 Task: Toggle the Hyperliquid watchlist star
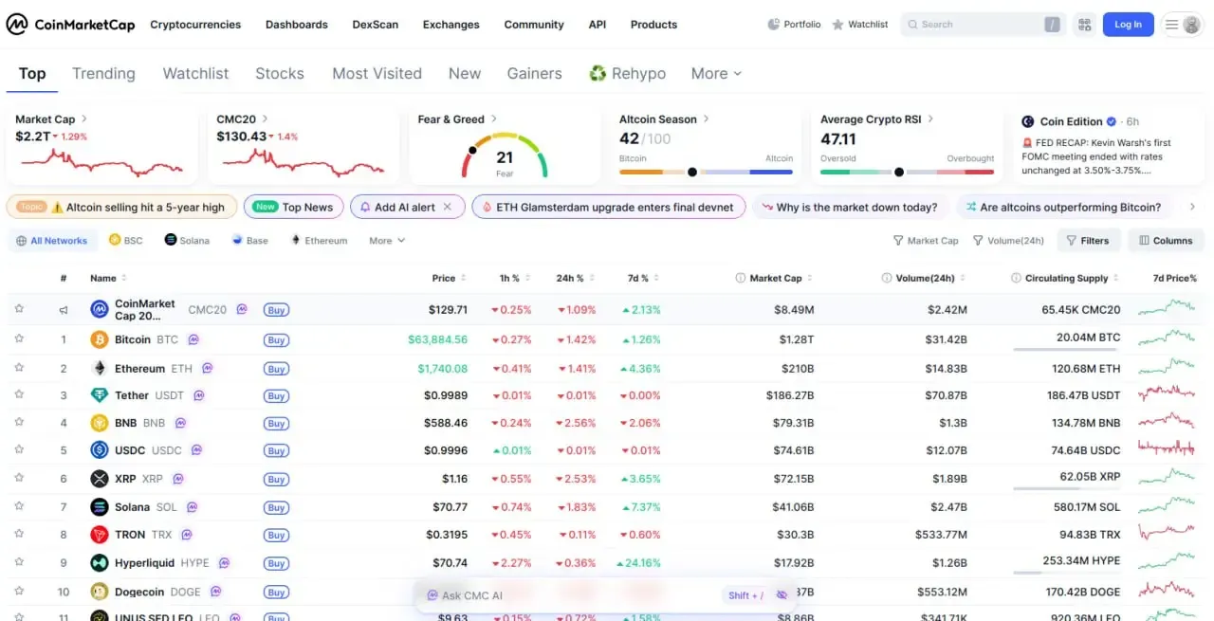[x=19, y=562]
